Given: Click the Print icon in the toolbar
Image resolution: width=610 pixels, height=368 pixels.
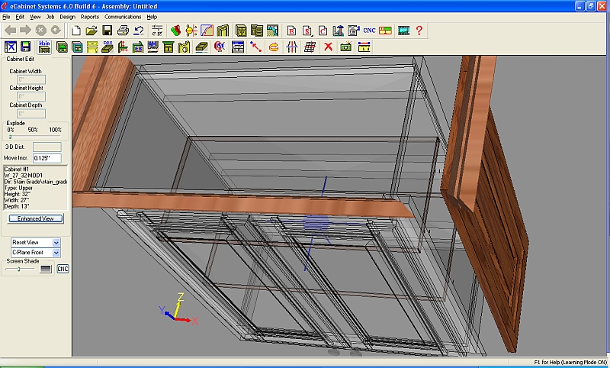Looking at the screenshot, I should (123, 31).
